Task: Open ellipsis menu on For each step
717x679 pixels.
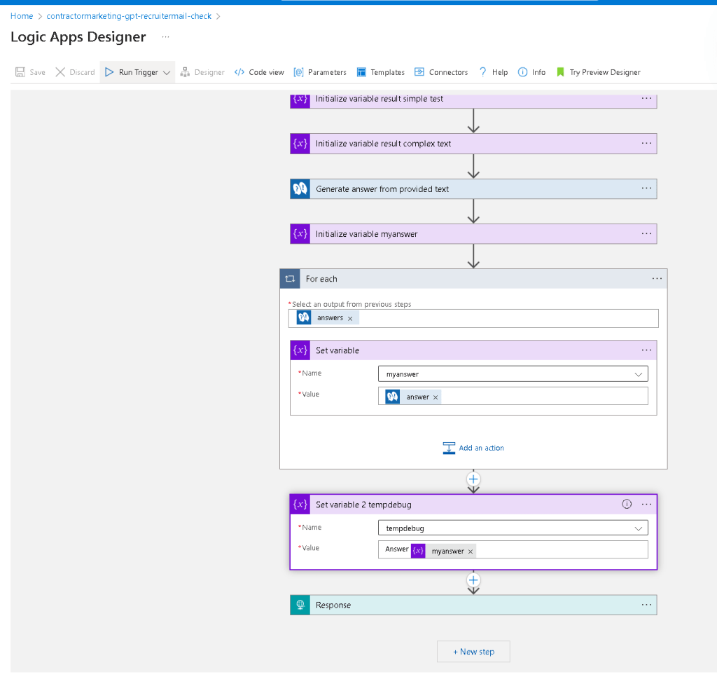Action: click(657, 278)
